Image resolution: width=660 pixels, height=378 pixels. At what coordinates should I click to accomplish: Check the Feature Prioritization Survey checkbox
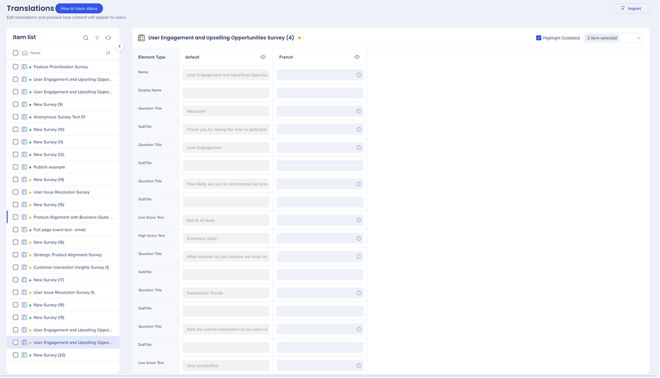[x=16, y=67]
